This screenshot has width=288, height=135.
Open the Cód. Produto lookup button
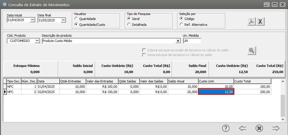[x=37, y=41]
